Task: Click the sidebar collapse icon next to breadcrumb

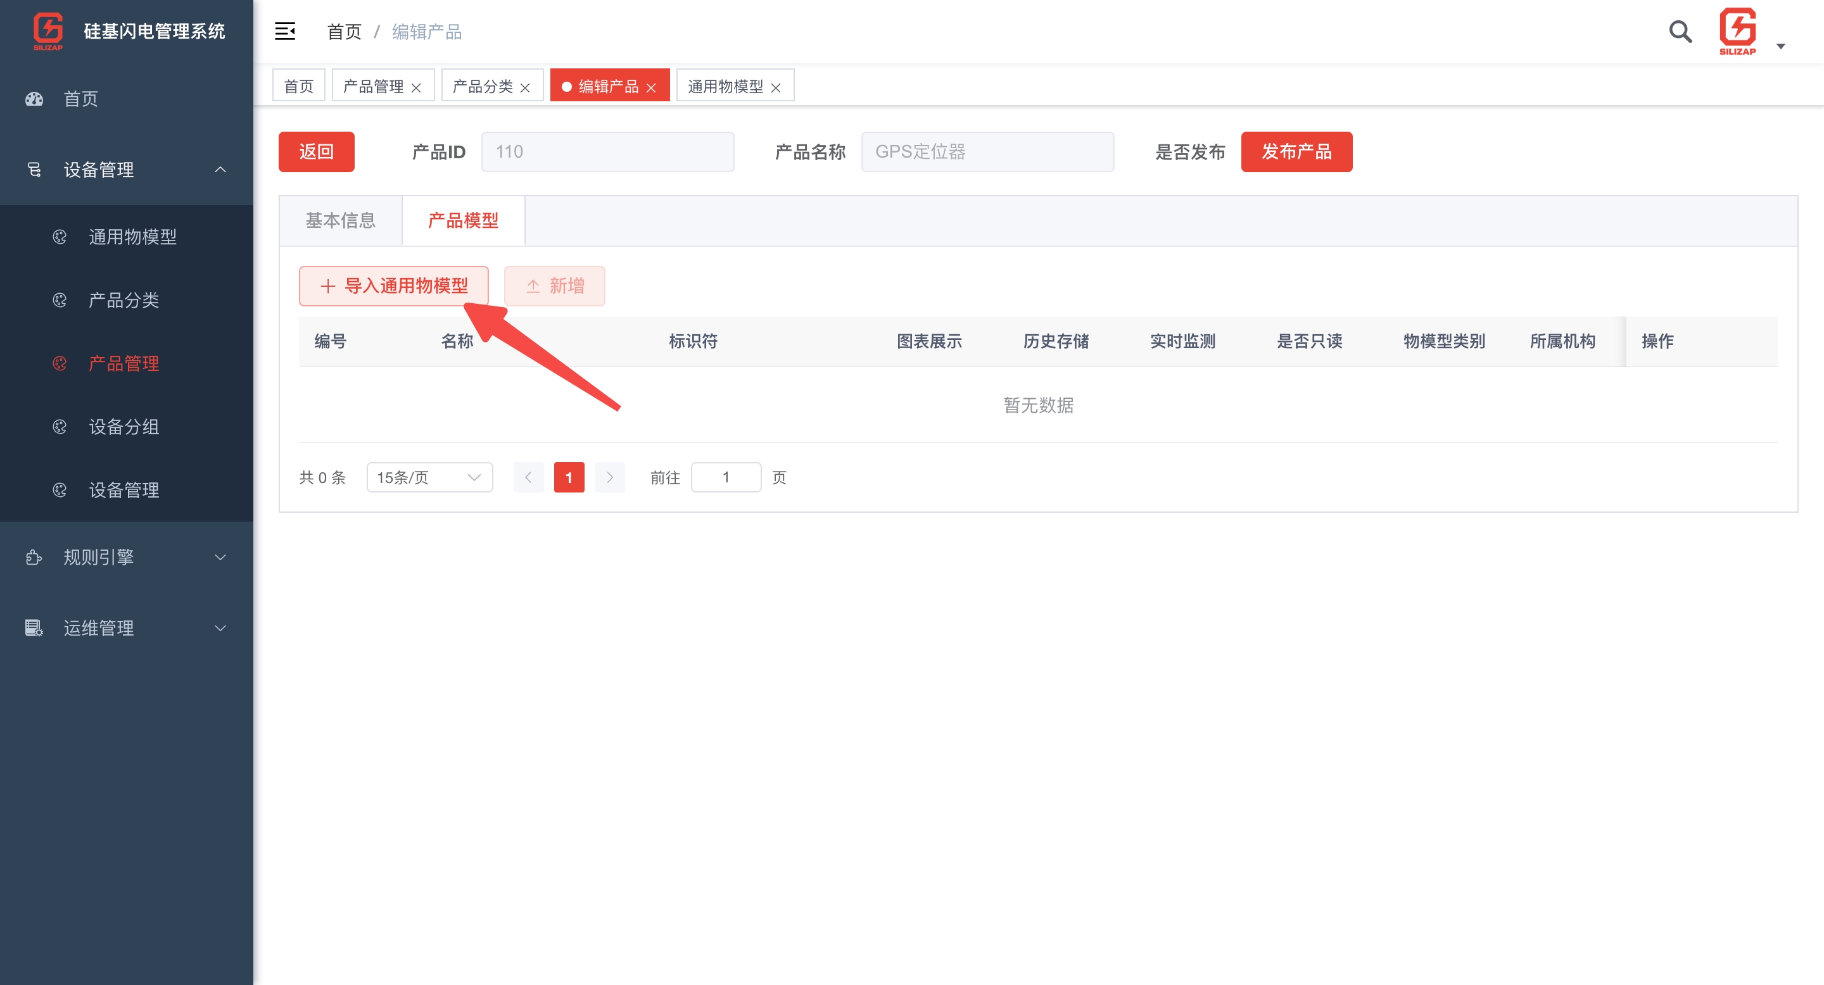Action: coord(284,31)
